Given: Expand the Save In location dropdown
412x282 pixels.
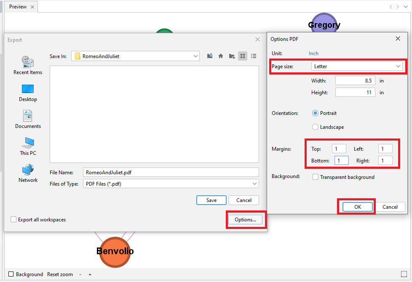Looking at the screenshot, I should (195, 56).
